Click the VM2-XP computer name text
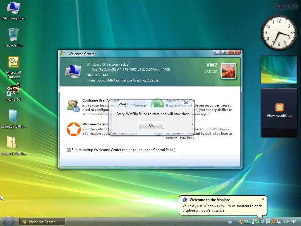Viewport: 301px width, 226px height. click(x=211, y=72)
